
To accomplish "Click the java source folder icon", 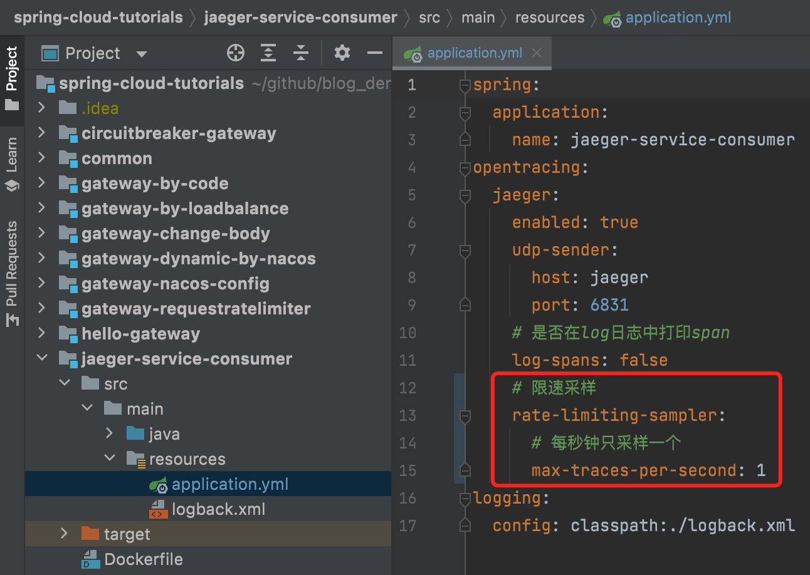I will click(x=135, y=433).
